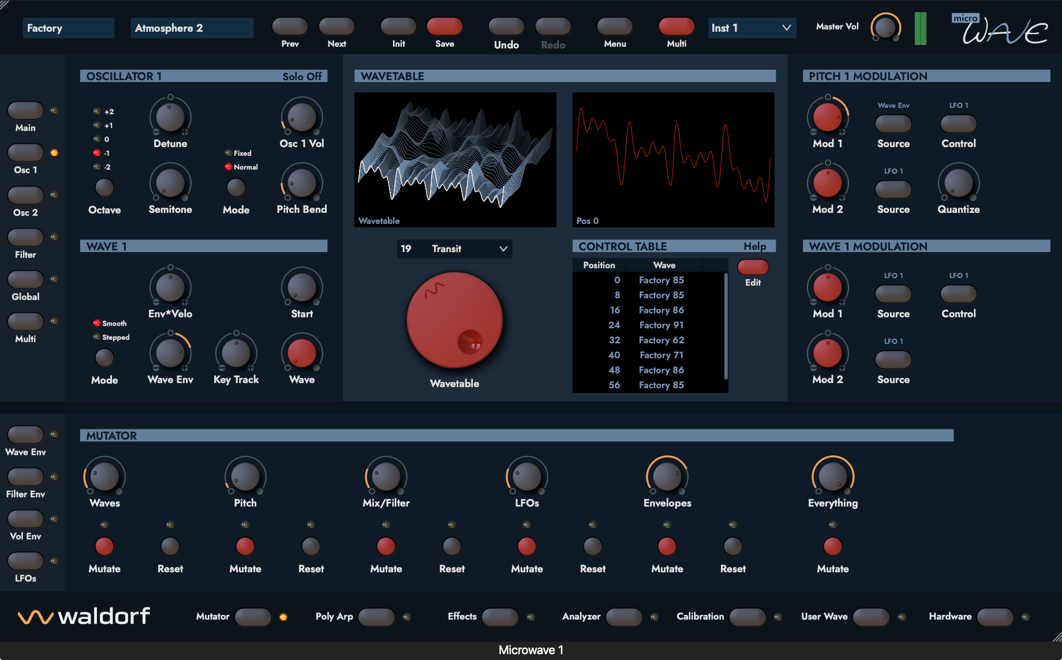The height and width of the screenshot is (660, 1062).
Task: Click the Mutator LFOs amount knob
Action: point(527,477)
